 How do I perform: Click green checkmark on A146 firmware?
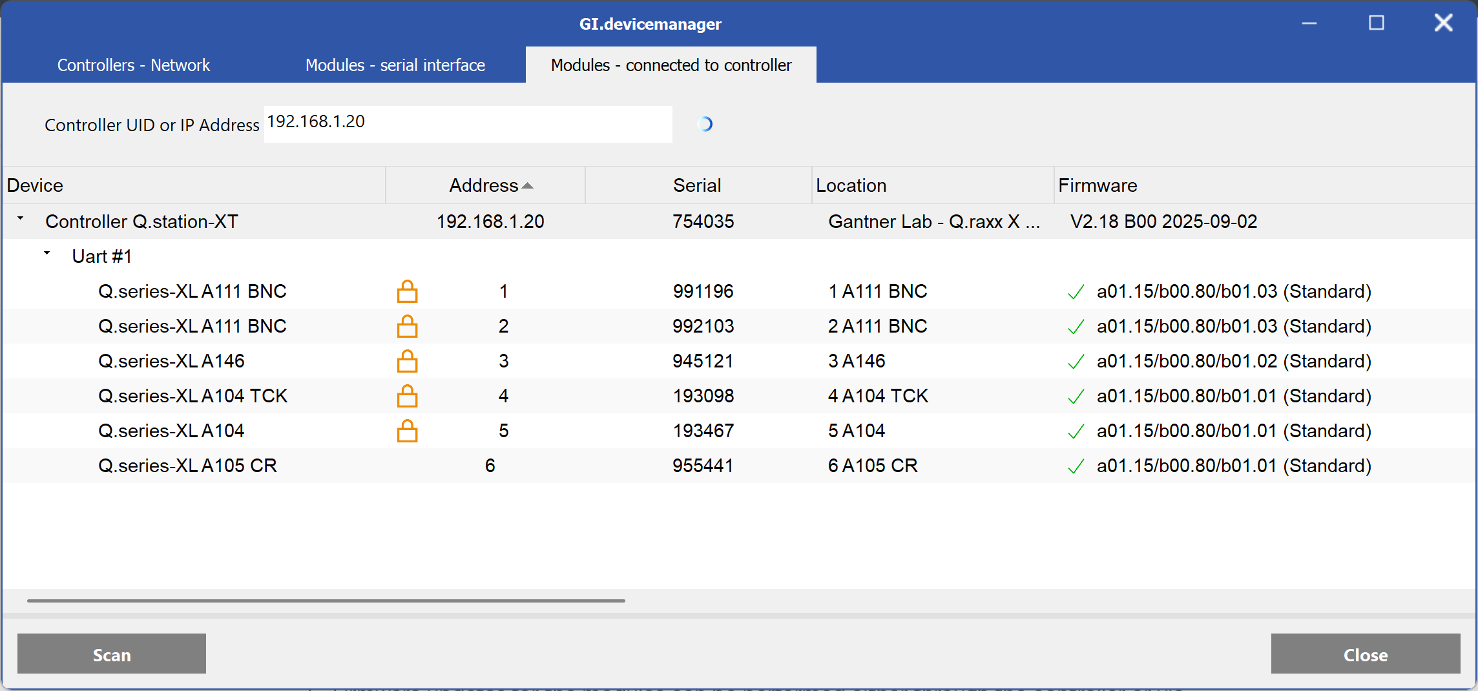(x=1076, y=362)
